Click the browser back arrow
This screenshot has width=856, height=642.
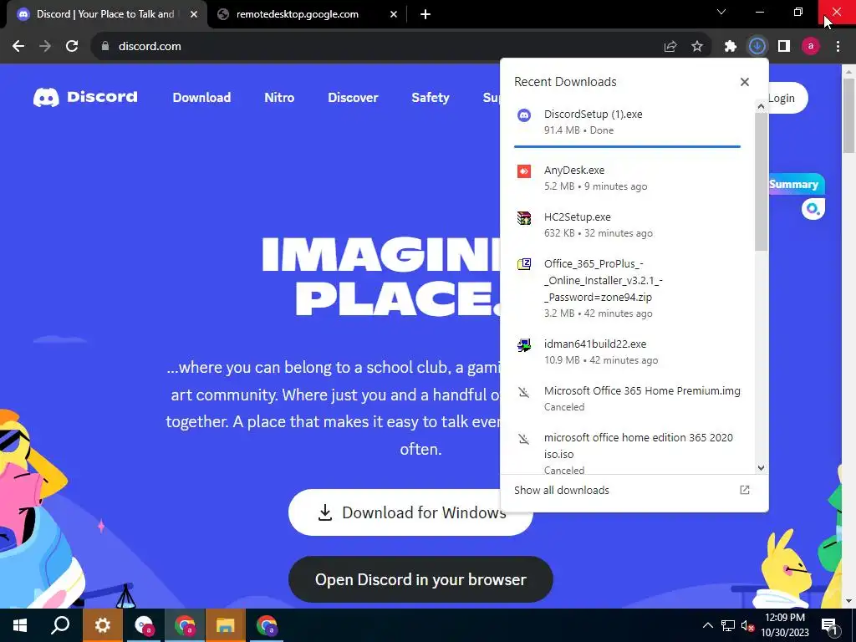tap(18, 46)
